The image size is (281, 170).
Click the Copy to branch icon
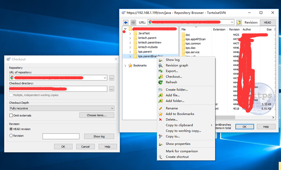pos(161,136)
